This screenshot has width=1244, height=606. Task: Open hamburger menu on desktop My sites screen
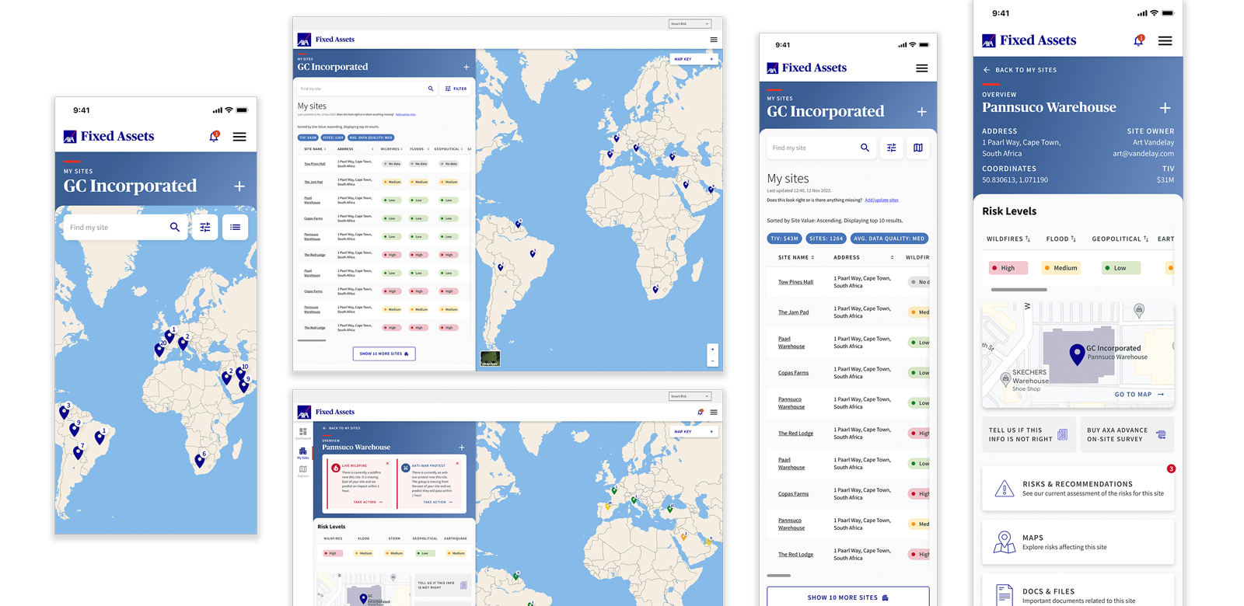tap(713, 40)
